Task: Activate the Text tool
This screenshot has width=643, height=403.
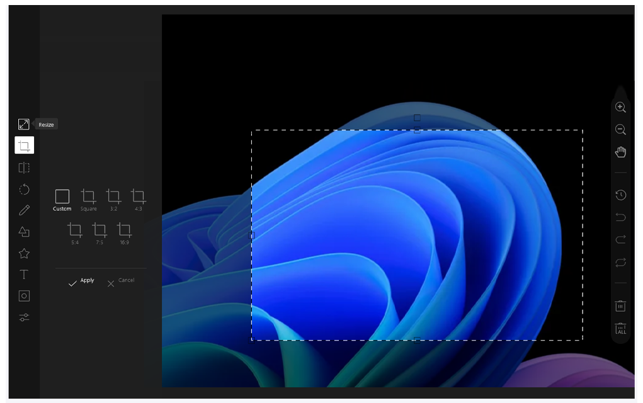Action: [24, 275]
